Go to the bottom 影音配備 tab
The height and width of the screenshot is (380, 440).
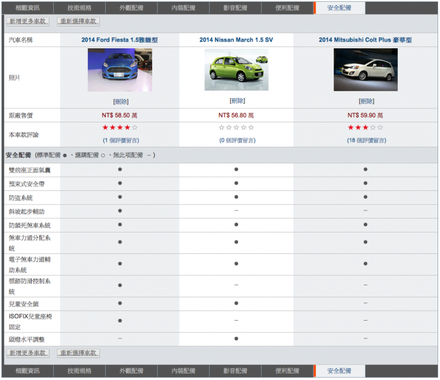click(x=235, y=371)
